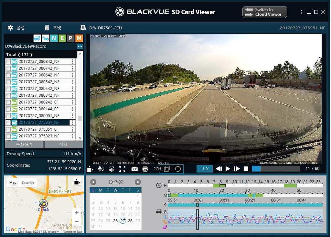Browse for record folder with ellipsis button

pyautogui.click(x=80, y=46)
